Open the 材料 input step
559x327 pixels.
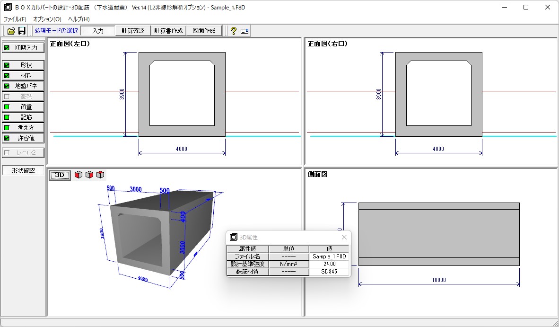pos(23,76)
